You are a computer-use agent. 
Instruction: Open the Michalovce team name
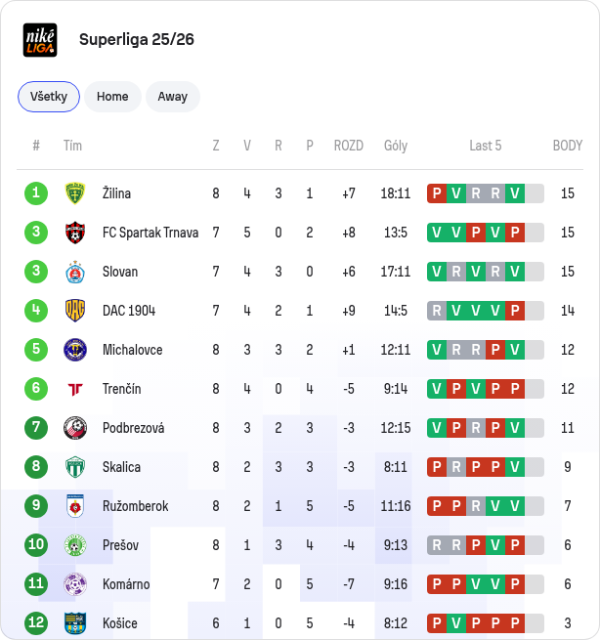pyautogui.click(x=133, y=350)
